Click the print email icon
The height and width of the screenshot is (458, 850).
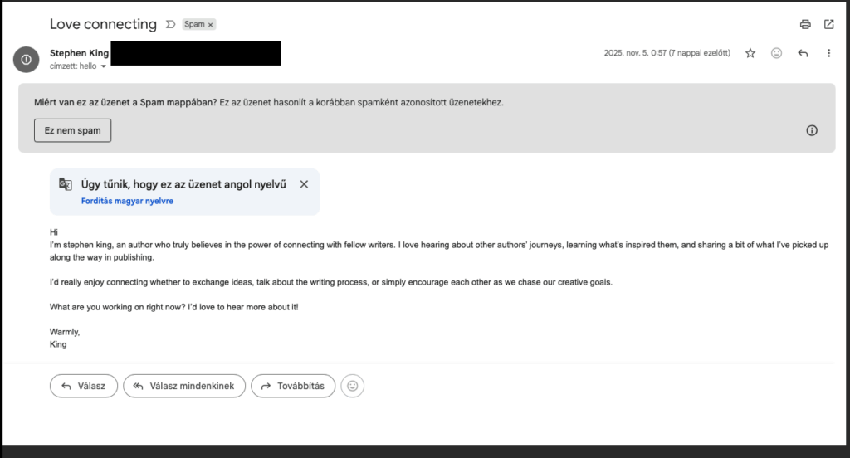tap(805, 24)
